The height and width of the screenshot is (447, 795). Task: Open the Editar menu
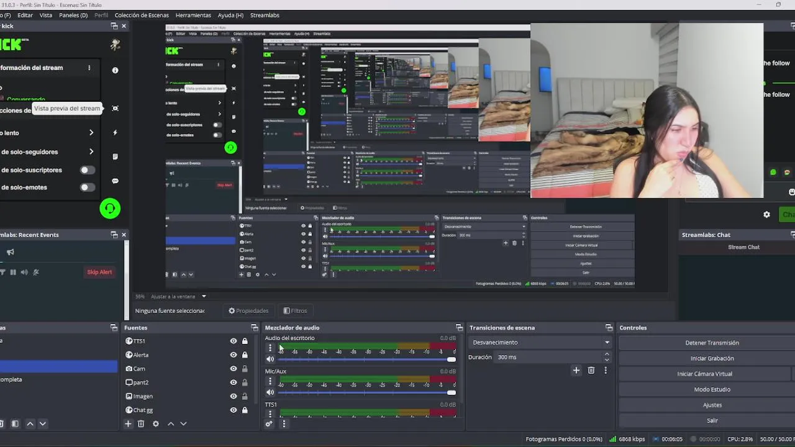(x=25, y=15)
